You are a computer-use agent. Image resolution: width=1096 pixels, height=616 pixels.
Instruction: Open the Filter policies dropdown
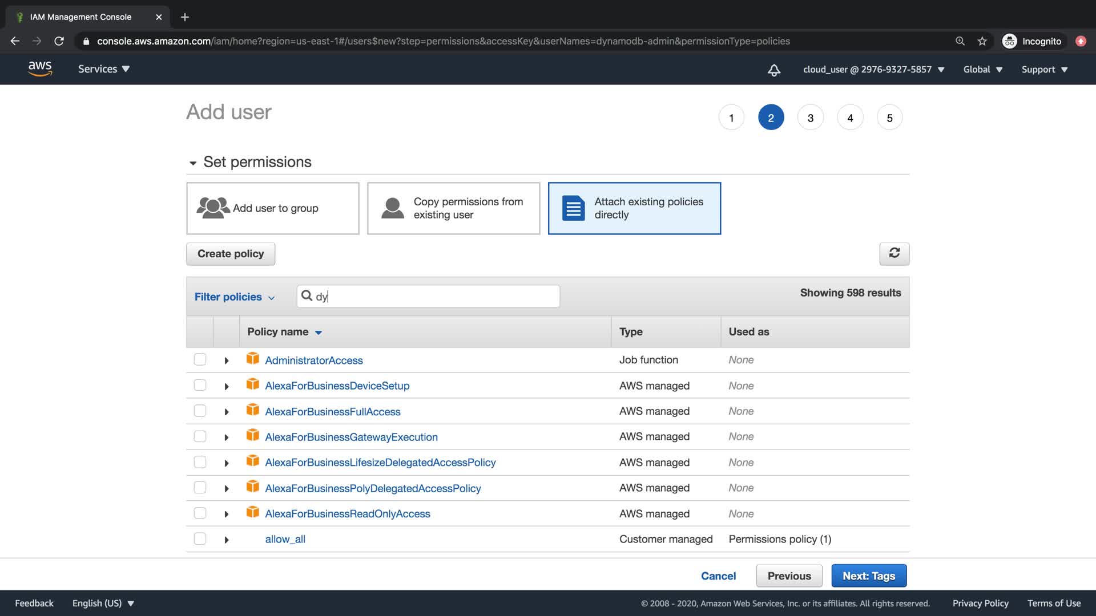pos(234,297)
